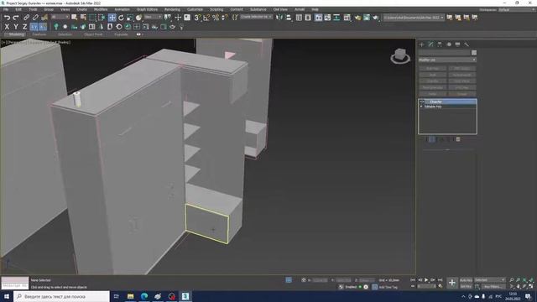537x302 pixels.
Task: Restrict transform to XY plane
Action: click(x=34, y=27)
